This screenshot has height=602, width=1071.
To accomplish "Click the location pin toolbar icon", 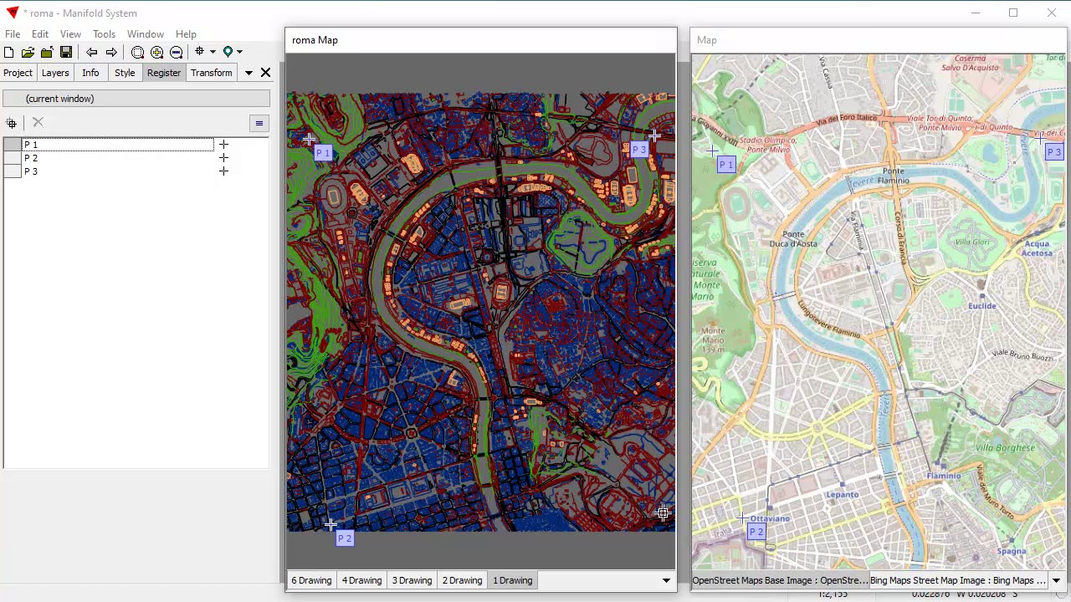I will (x=227, y=52).
